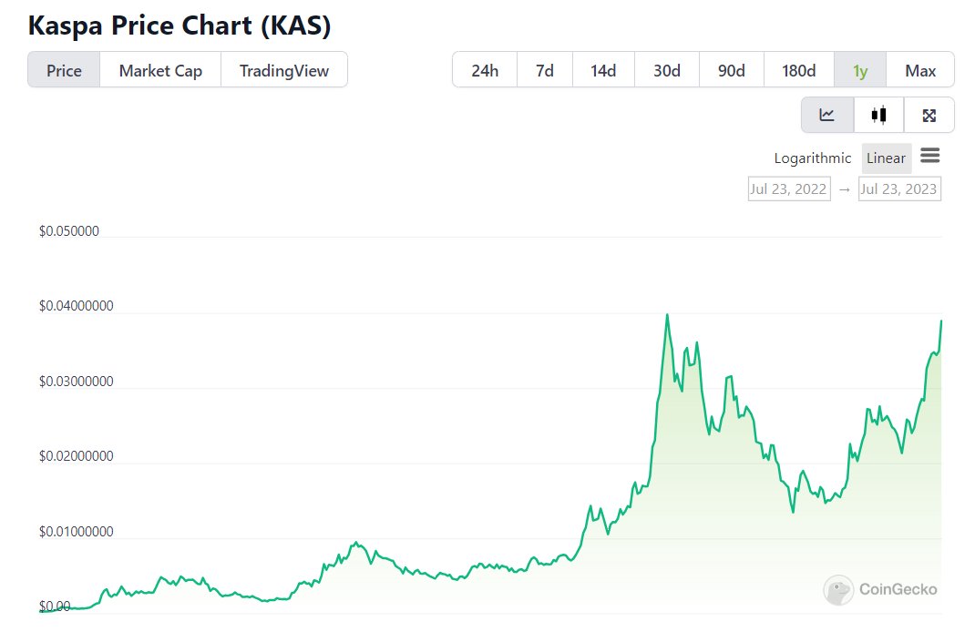Enable Logarithmic scale
975x642 pixels.
pos(812,158)
